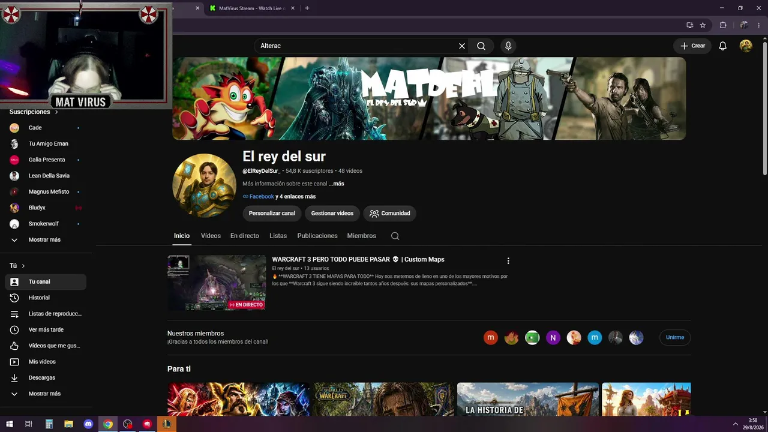Switch to the Miembros tab
Screen dimensions: 768x432
362,236
